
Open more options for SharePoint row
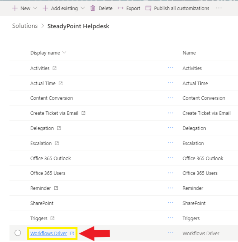(171, 203)
